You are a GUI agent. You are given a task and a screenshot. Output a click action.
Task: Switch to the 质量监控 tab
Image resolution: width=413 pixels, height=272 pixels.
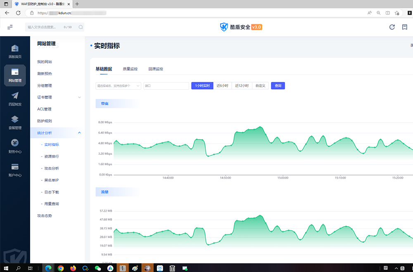(x=130, y=69)
